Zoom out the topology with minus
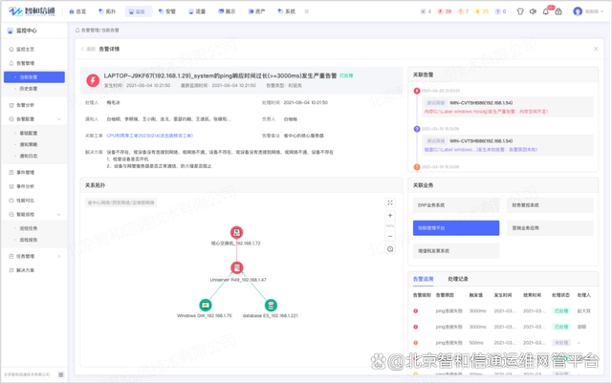 390,236
